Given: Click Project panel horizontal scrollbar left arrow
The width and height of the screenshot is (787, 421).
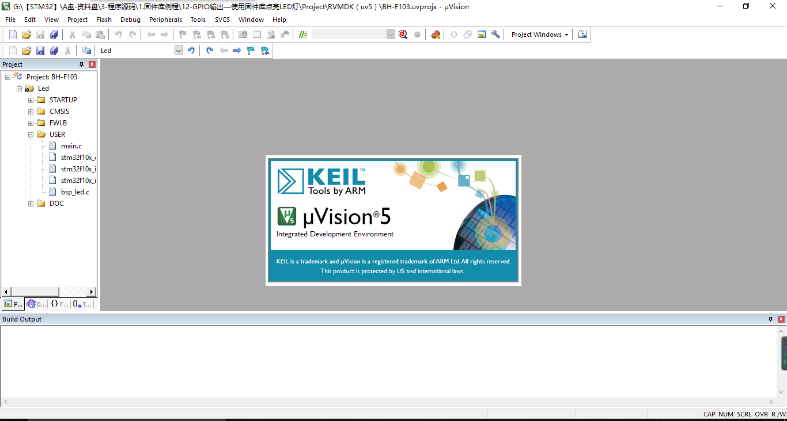Looking at the screenshot, I should pos(6,292).
